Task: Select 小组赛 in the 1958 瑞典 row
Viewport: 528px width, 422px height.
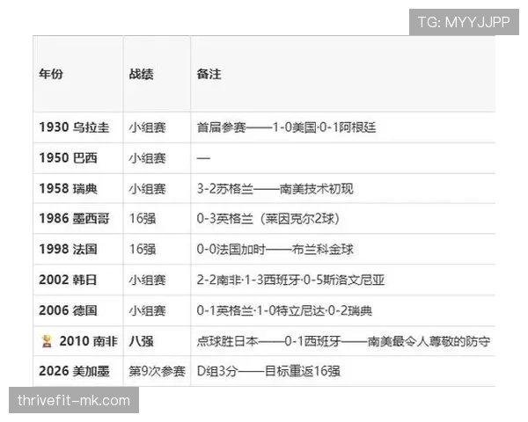Action: [148, 189]
